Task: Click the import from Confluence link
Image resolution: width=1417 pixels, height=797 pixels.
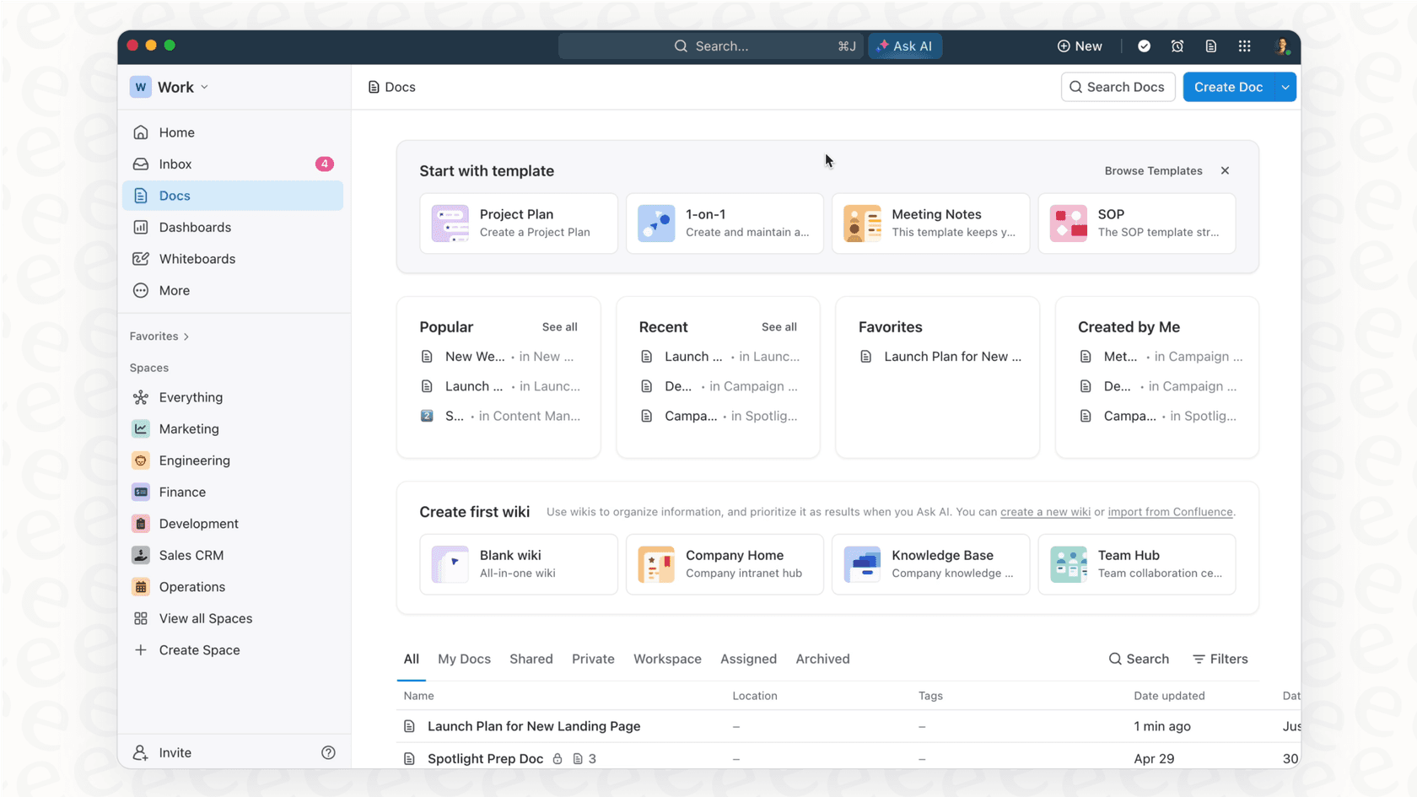Action: click(x=1170, y=512)
